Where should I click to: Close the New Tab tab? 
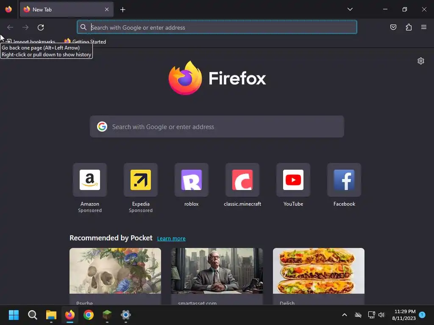107,9
